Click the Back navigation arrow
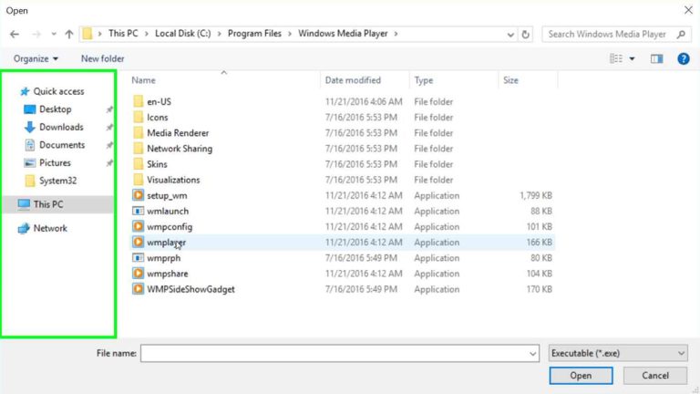Image resolution: width=700 pixels, height=394 pixels. pyautogui.click(x=15, y=35)
